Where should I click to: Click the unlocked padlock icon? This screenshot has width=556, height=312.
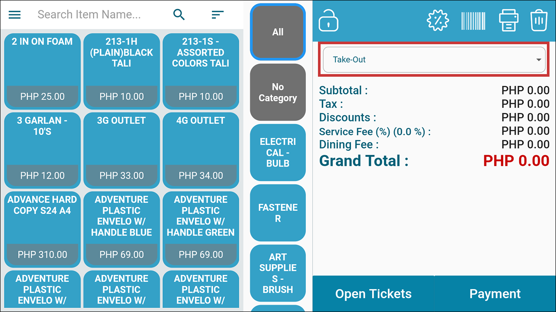pyautogui.click(x=328, y=21)
